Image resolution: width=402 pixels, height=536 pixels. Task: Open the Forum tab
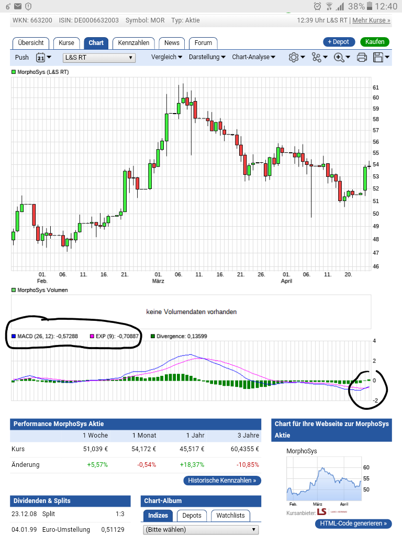[203, 43]
